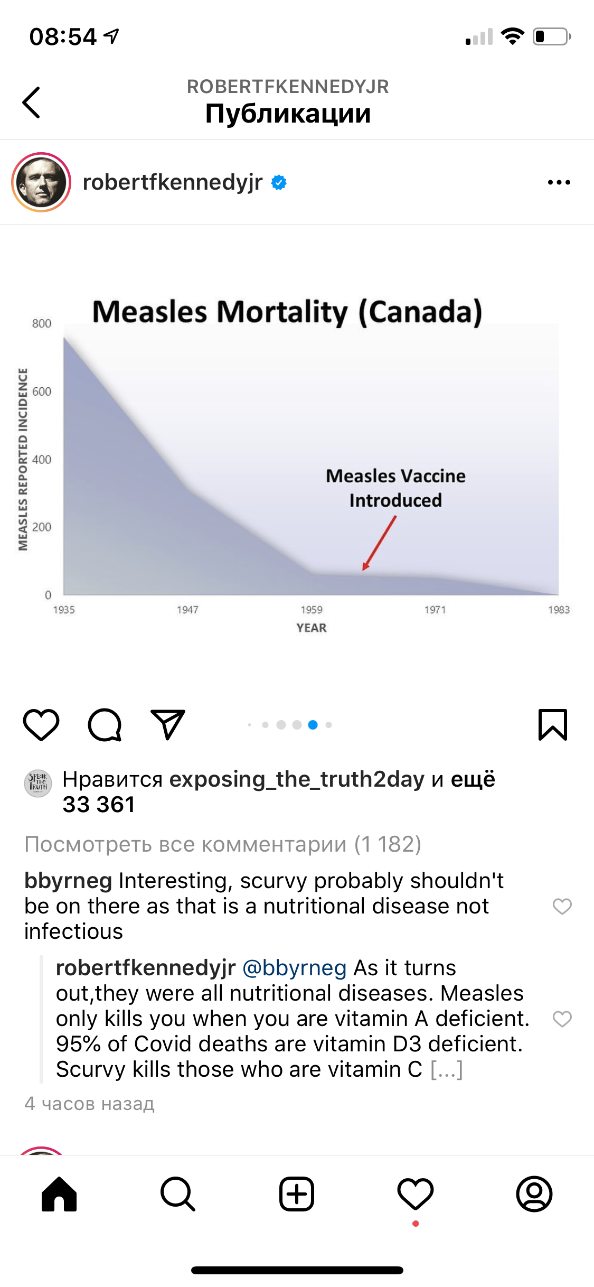The image size is (594, 1287).
Task: Tap the back arrow chevron
Action: point(32,102)
